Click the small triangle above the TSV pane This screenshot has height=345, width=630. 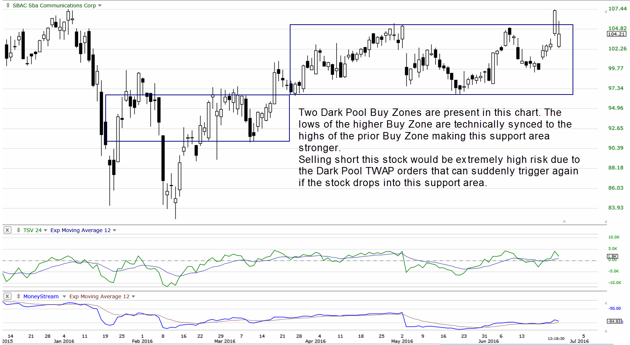pos(564,221)
